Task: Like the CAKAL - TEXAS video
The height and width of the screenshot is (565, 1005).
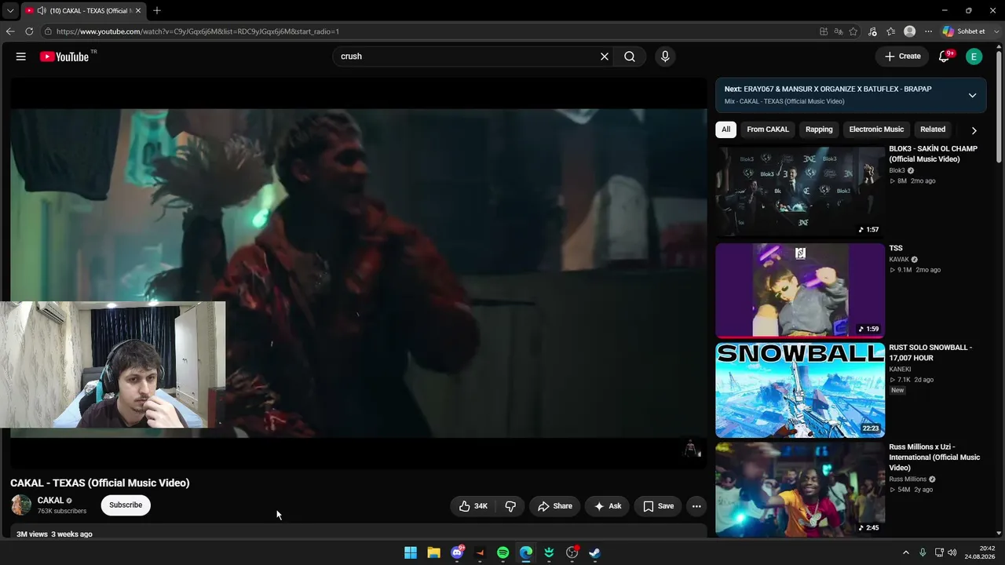Action: click(x=473, y=506)
